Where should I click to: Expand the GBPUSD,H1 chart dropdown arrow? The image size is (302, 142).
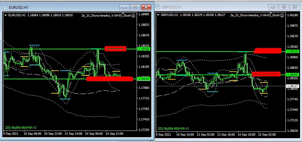(158, 15)
